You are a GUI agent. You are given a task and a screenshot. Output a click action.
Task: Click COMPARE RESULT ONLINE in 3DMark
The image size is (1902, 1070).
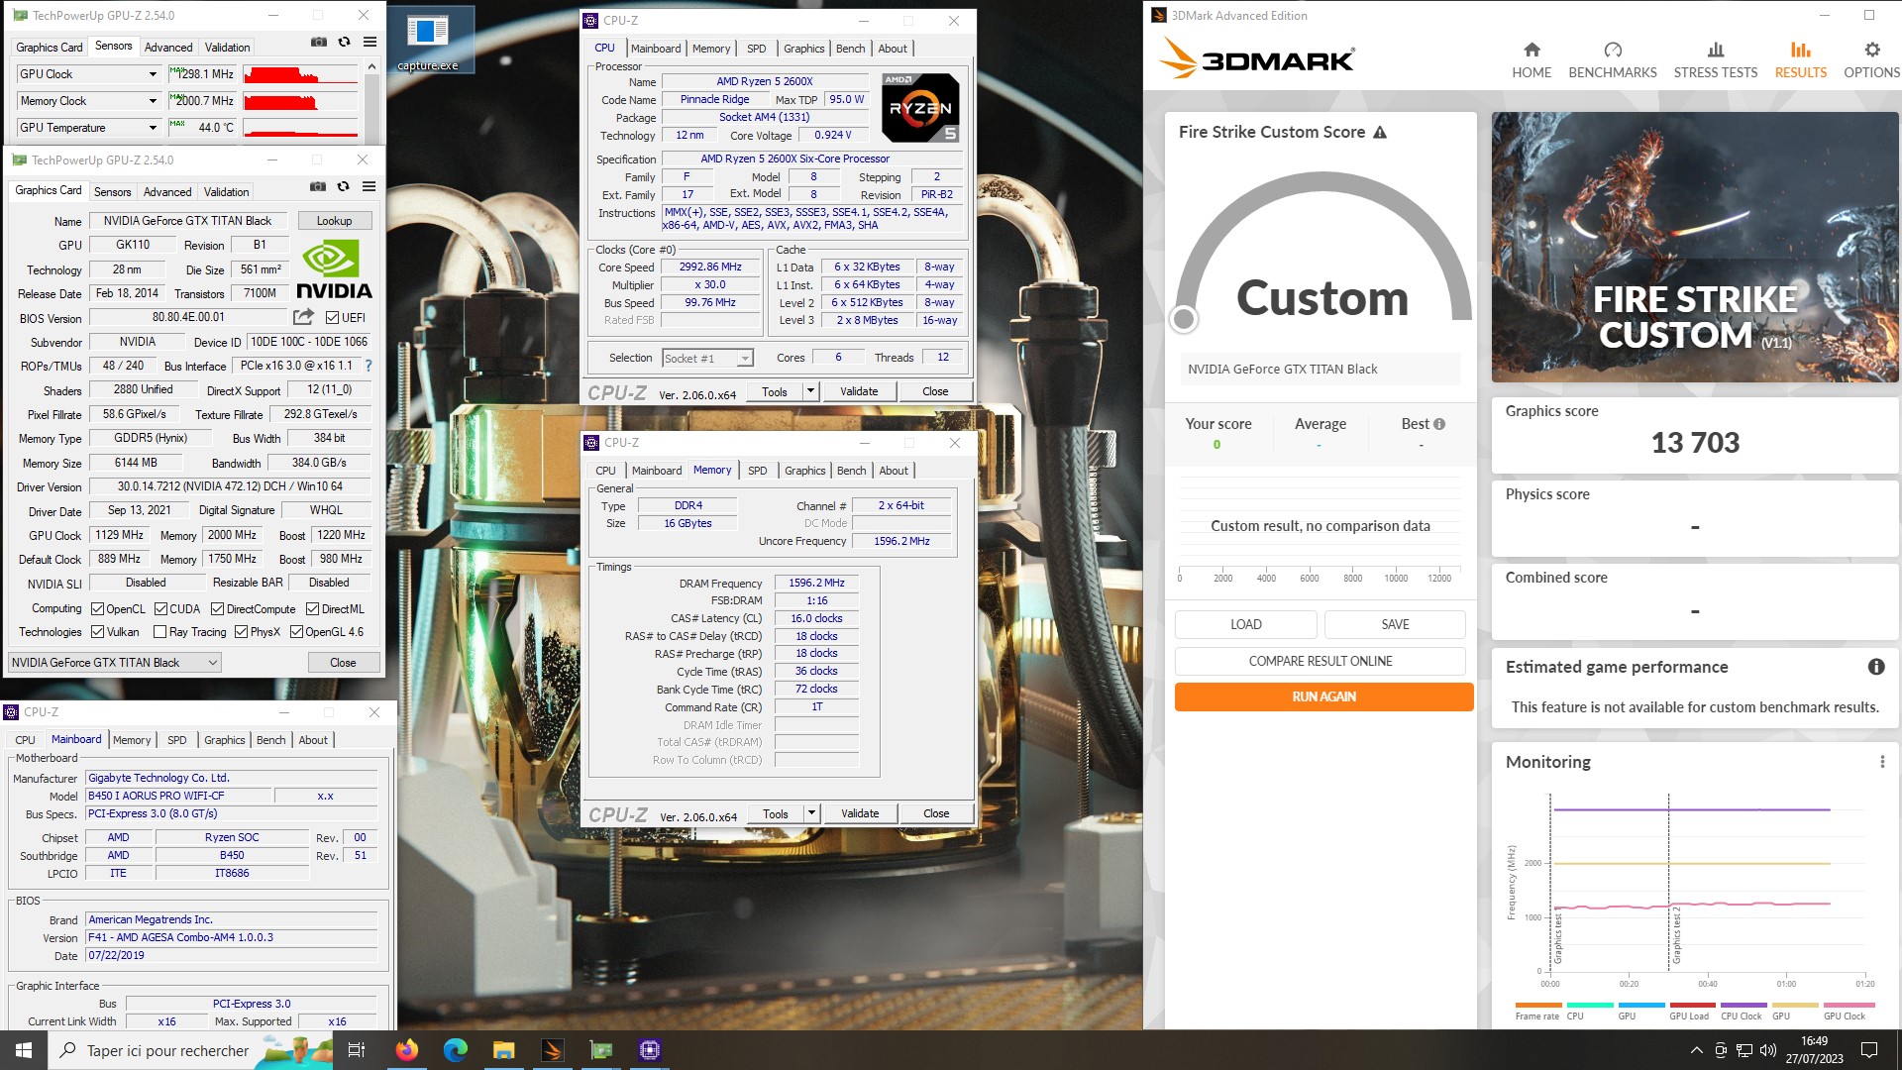[x=1320, y=661]
